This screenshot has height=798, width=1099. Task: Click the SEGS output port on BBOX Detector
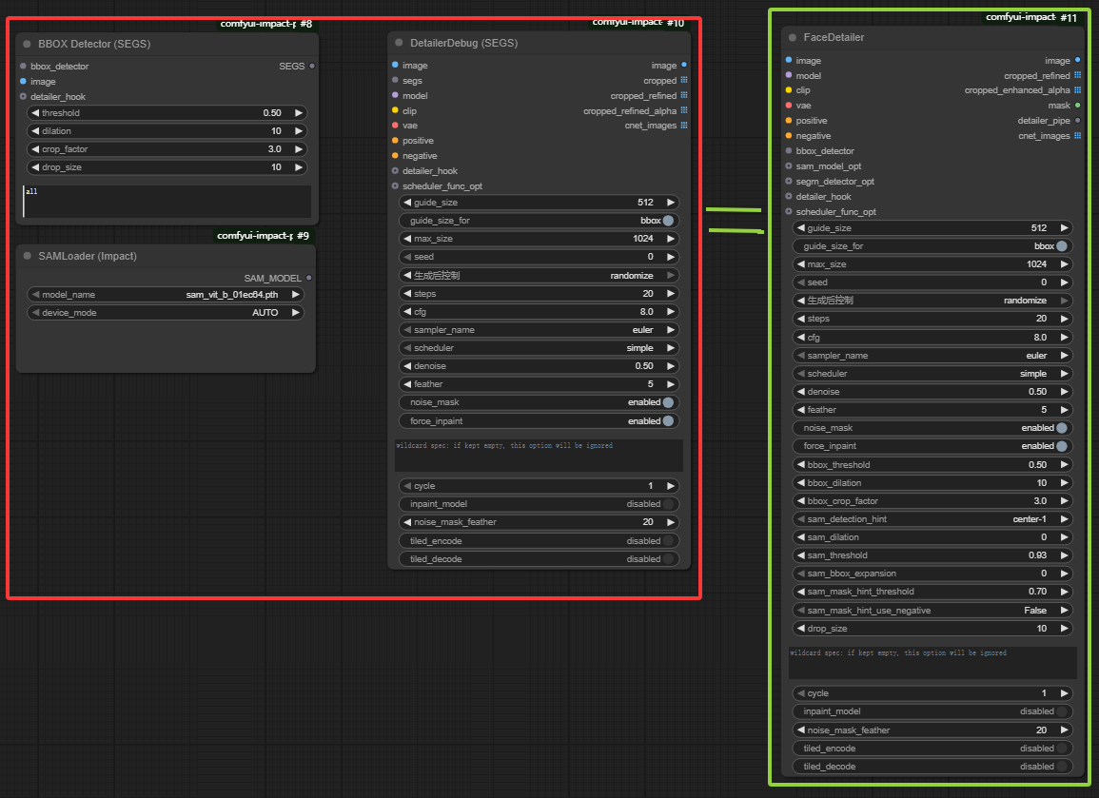(x=312, y=67)
